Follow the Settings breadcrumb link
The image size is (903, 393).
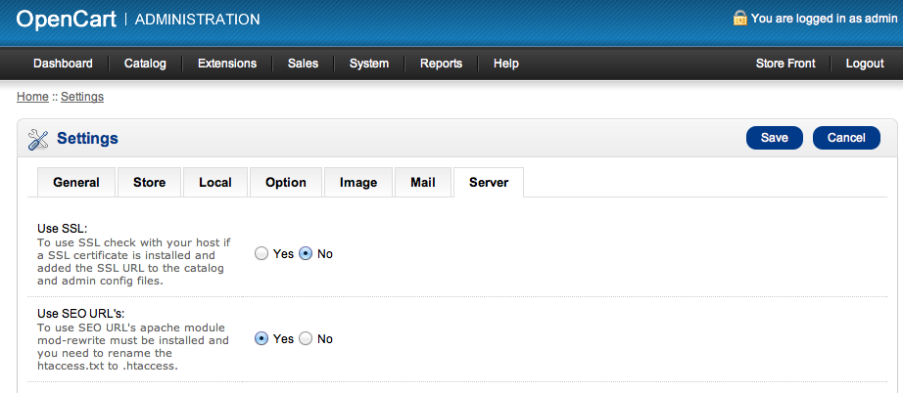(81, 97)
